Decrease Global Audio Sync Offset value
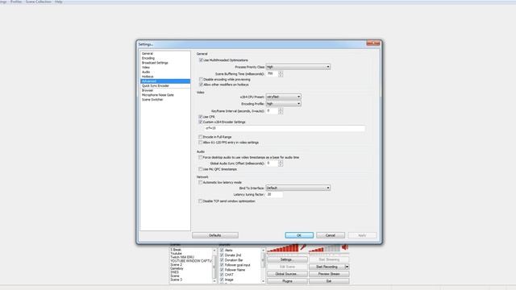This screenshot has height=290, width=516. click(281, 165)
